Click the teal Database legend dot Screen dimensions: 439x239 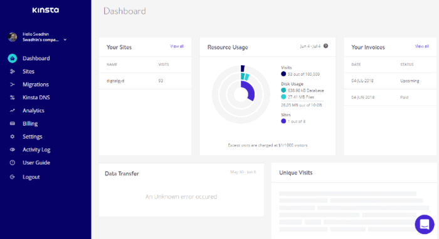click(283, 90)
